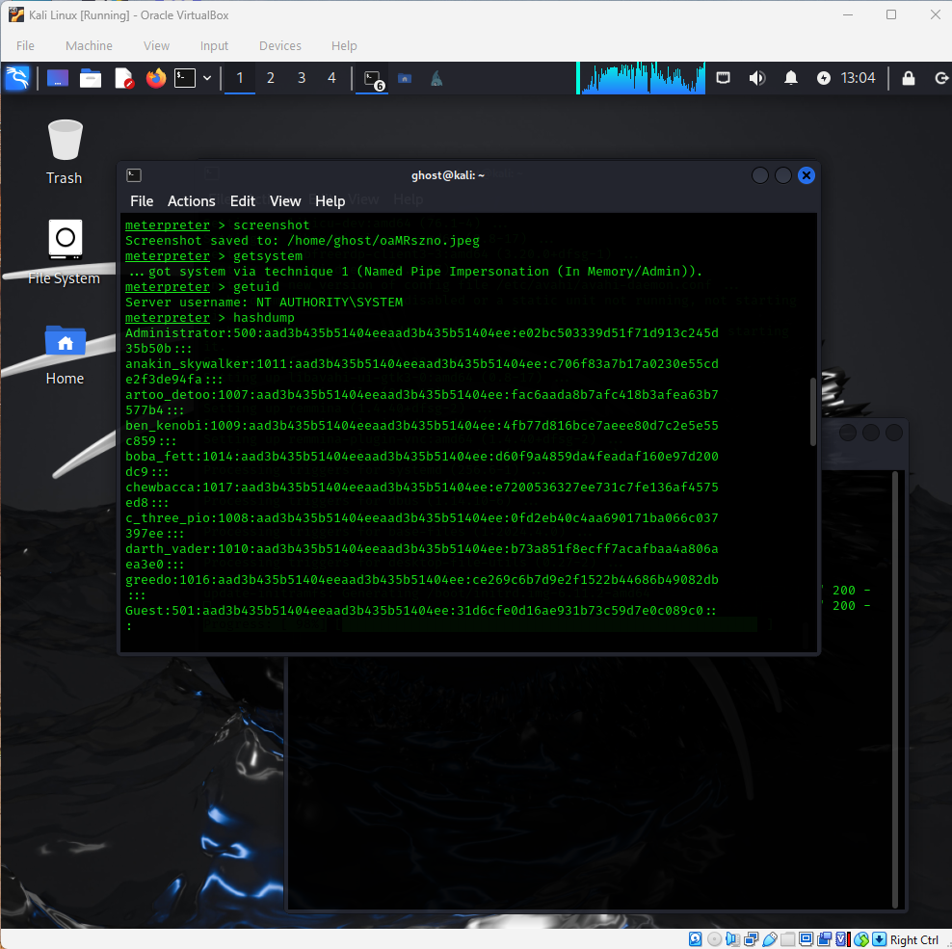Launch Firefox from the Kali panel
This screenshot has width=952, height=949.
pos(156,78)
